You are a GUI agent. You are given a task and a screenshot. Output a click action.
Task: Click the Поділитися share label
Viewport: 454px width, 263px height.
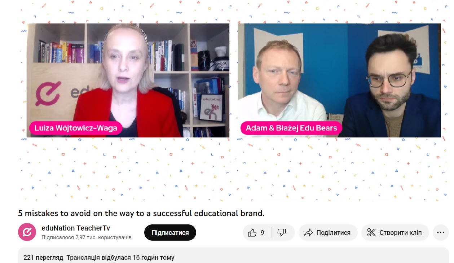tap(334, 233)
